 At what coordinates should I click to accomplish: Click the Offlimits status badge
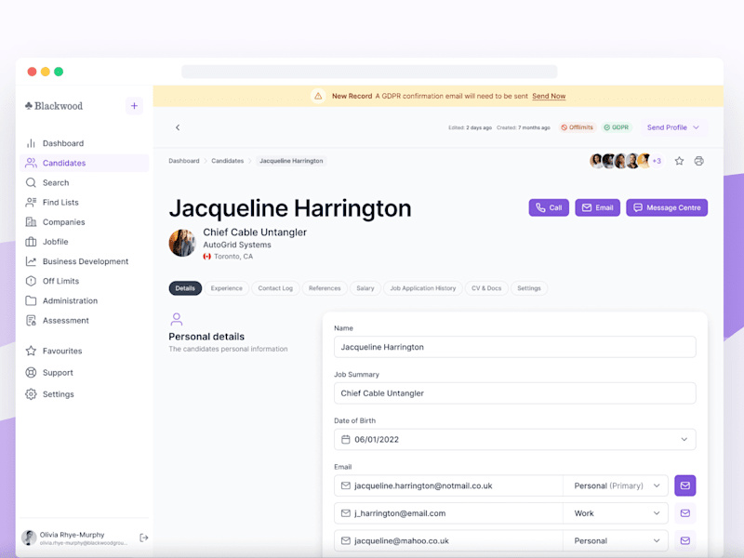[577, 127]
